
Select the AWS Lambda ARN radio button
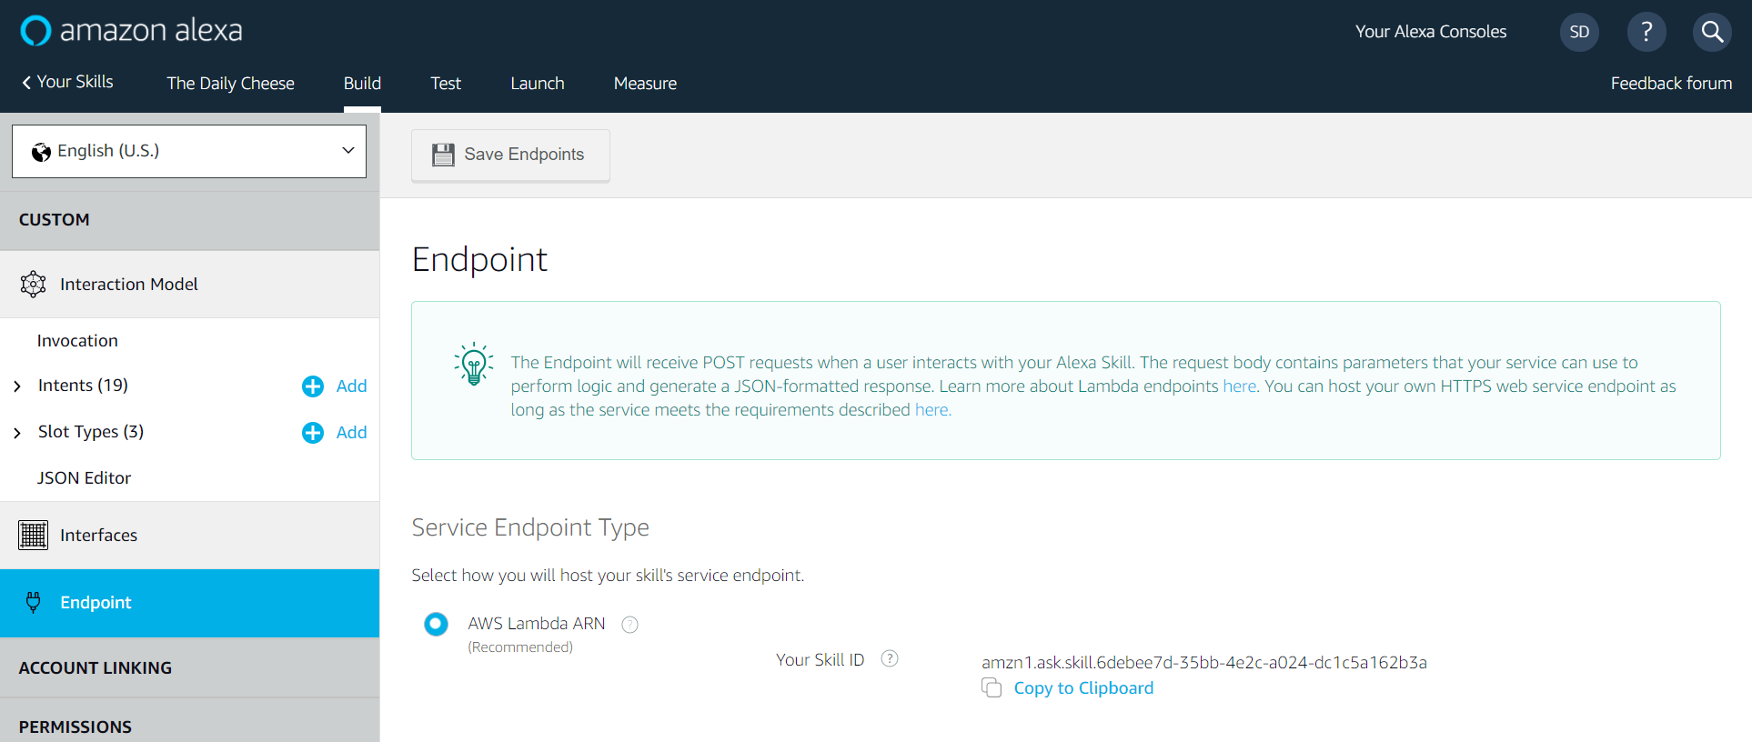pos(437,624)
